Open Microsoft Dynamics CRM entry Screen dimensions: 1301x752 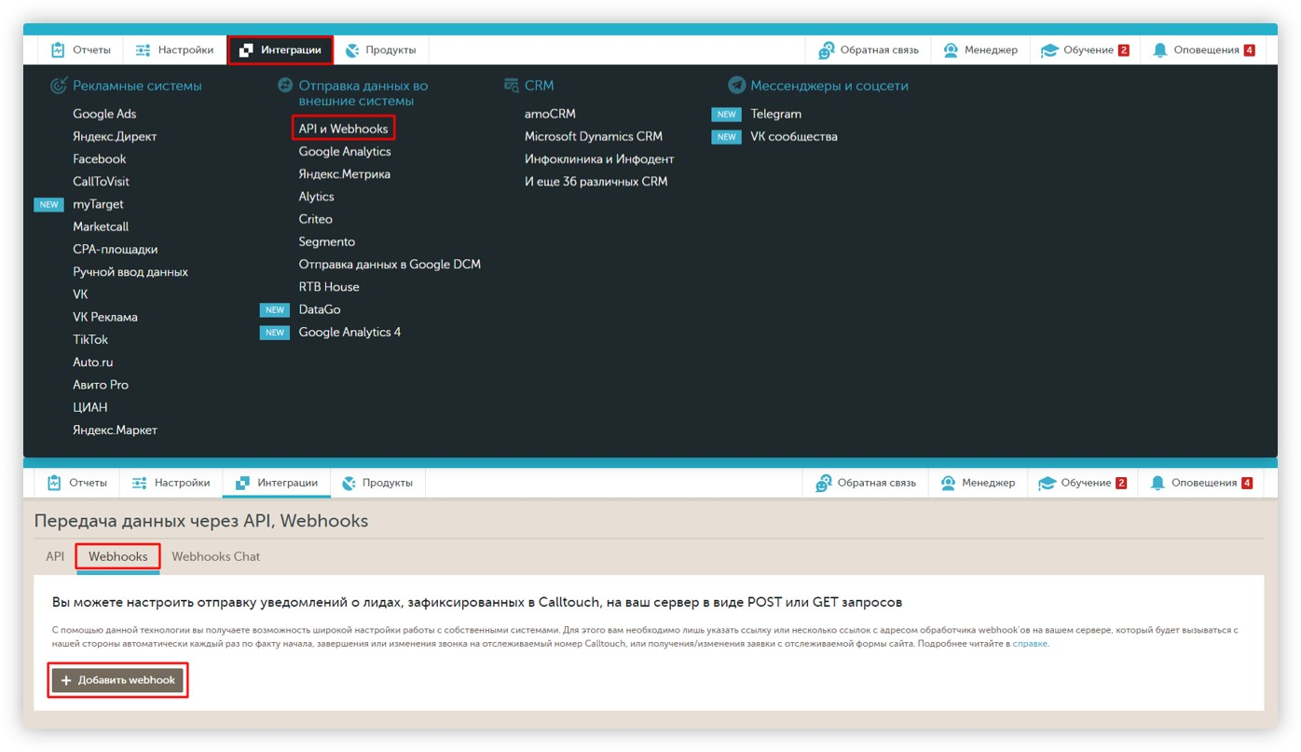tap(594, 136)
